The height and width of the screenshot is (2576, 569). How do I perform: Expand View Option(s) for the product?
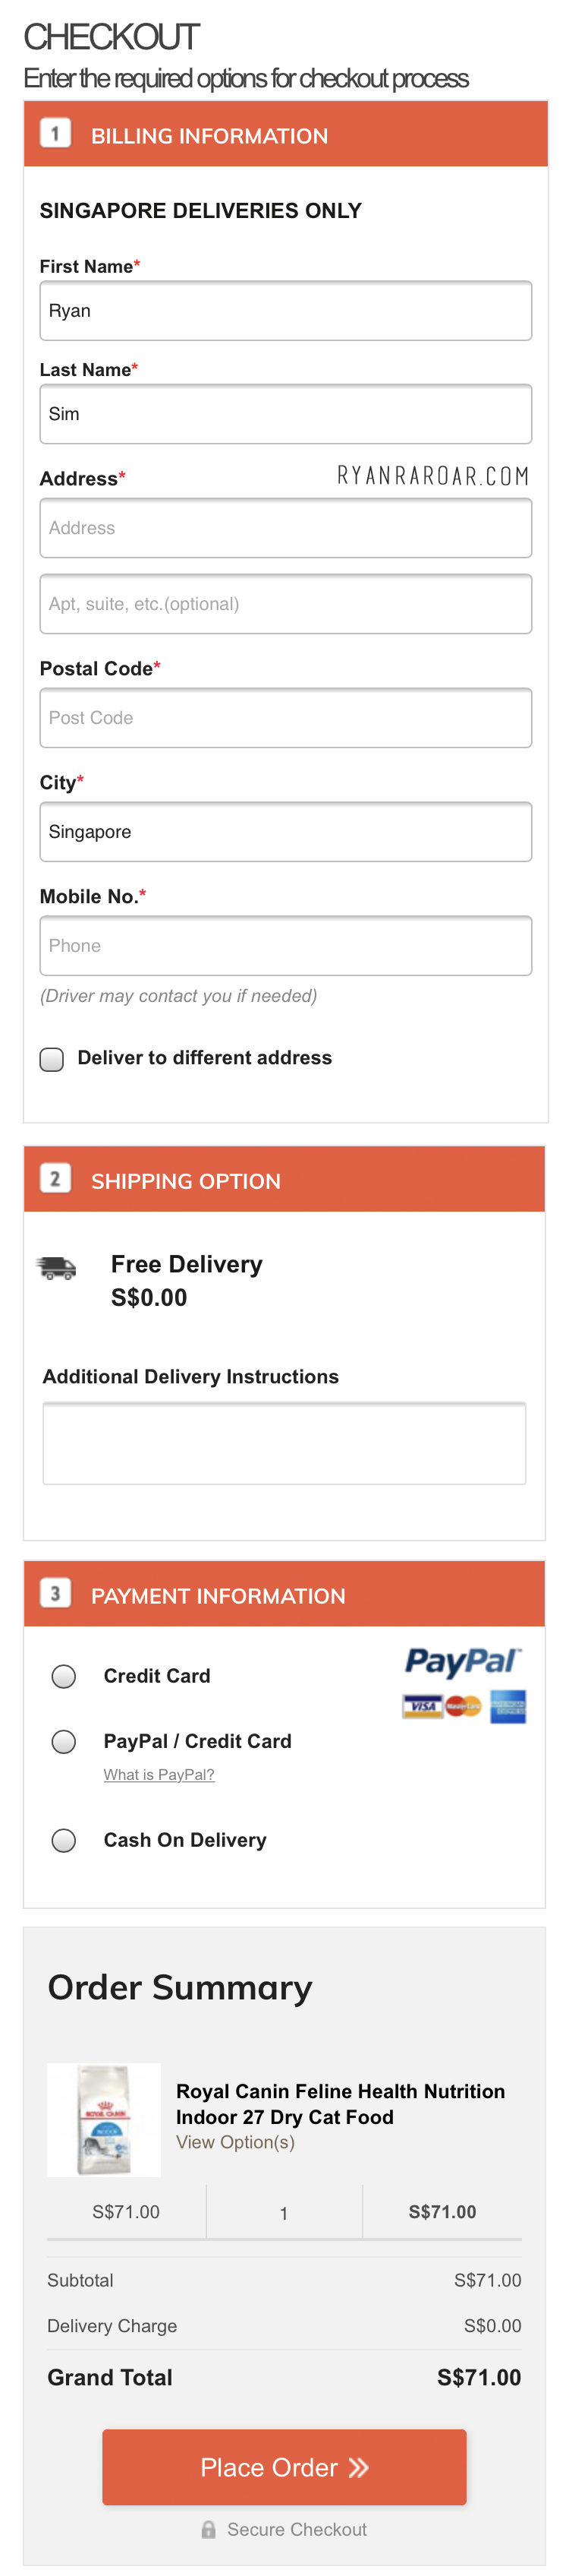pos(236,2142)
